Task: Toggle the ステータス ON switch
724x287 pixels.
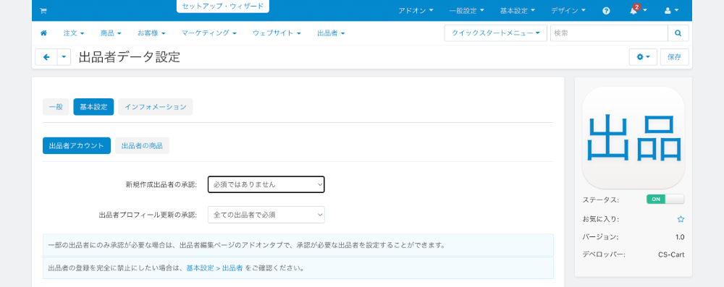Action: [x=665, y=200]
